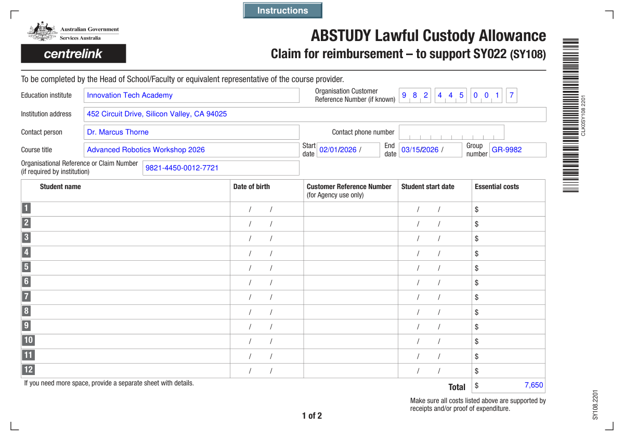The height and width of the screenshot is (441, 624).
Task: Click Essential costs field in row 6
Action: tap(509, 283)
